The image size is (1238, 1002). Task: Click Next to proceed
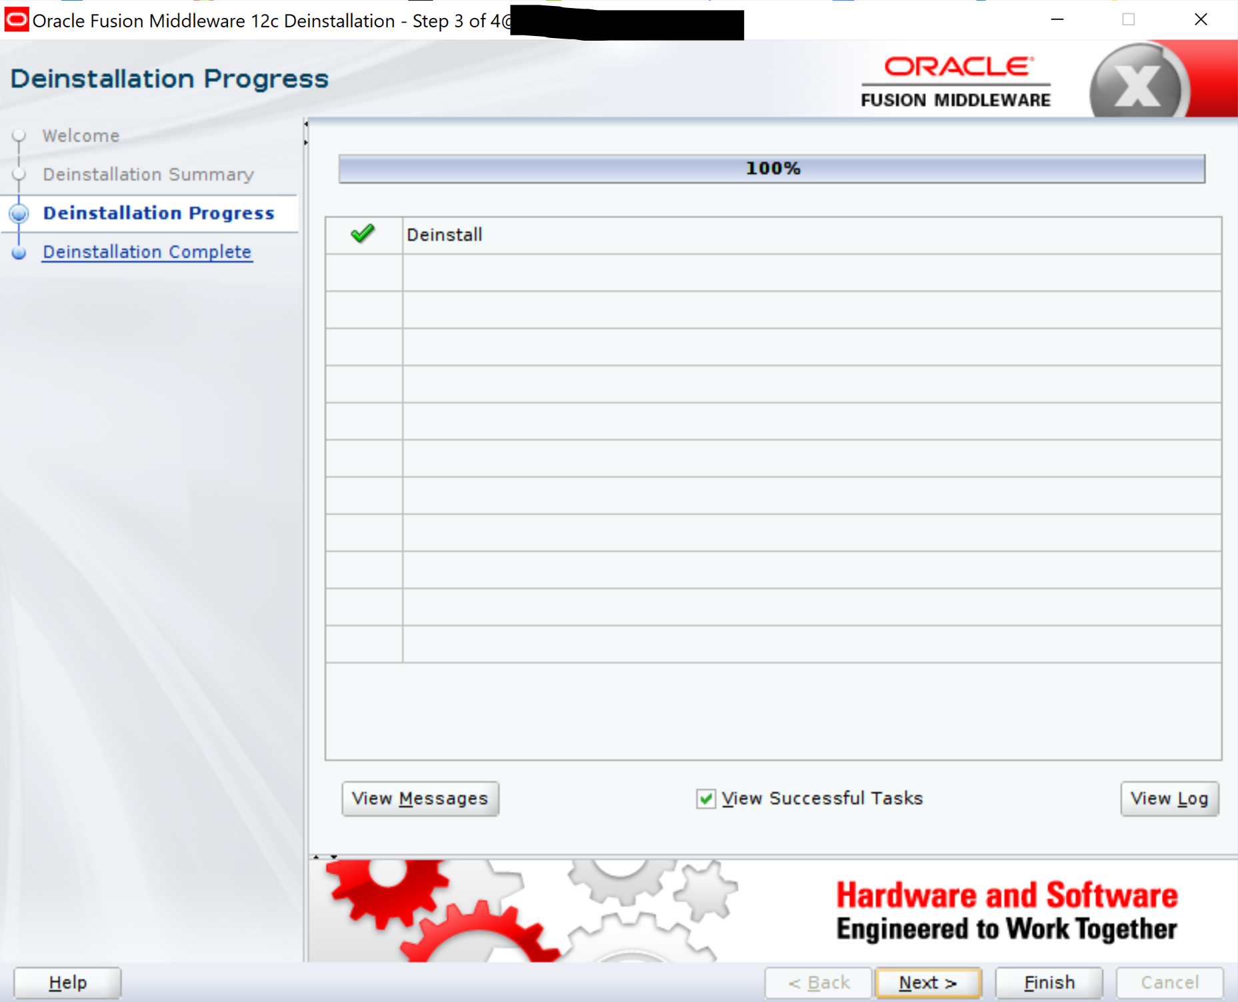[x=927, y=982]
